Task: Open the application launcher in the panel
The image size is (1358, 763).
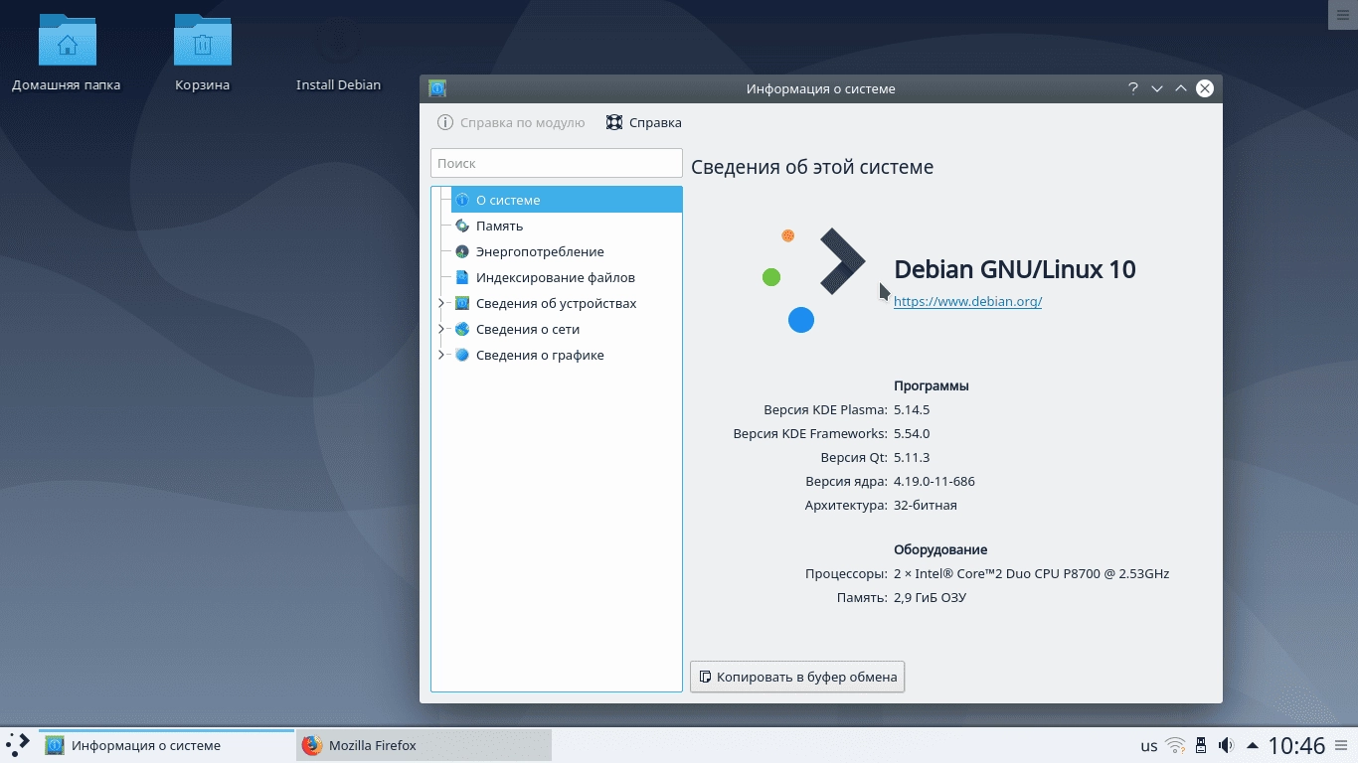Action: click(18, 745)
